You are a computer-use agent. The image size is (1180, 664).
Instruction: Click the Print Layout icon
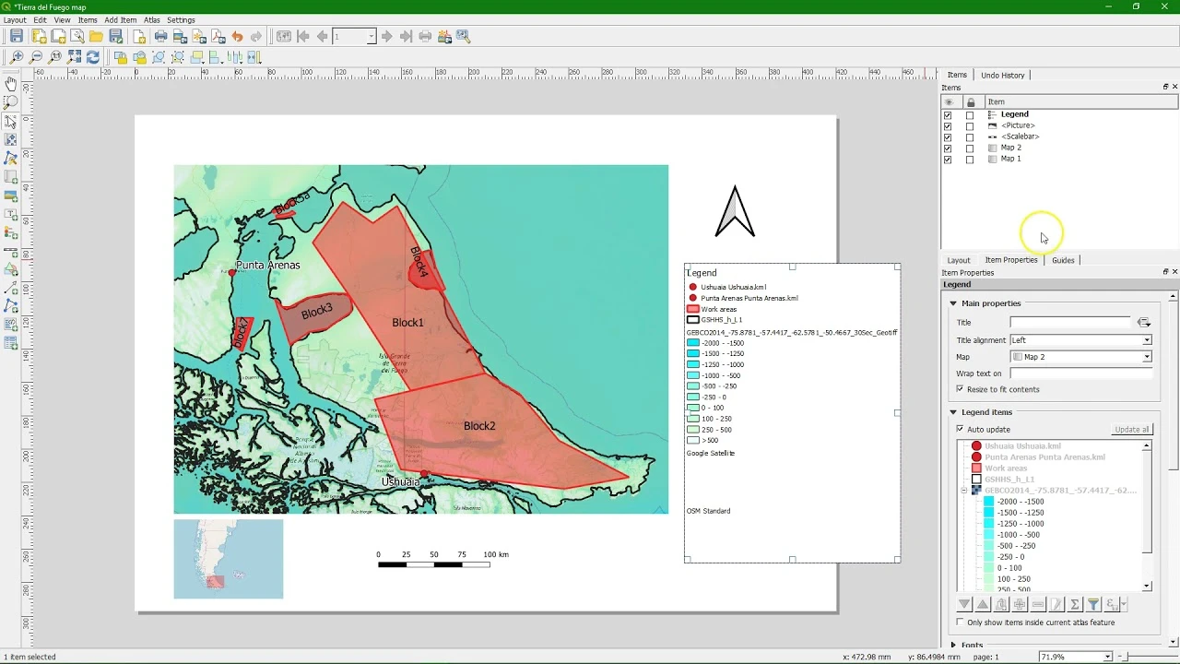pyautogui.click(x=161, y=37)
